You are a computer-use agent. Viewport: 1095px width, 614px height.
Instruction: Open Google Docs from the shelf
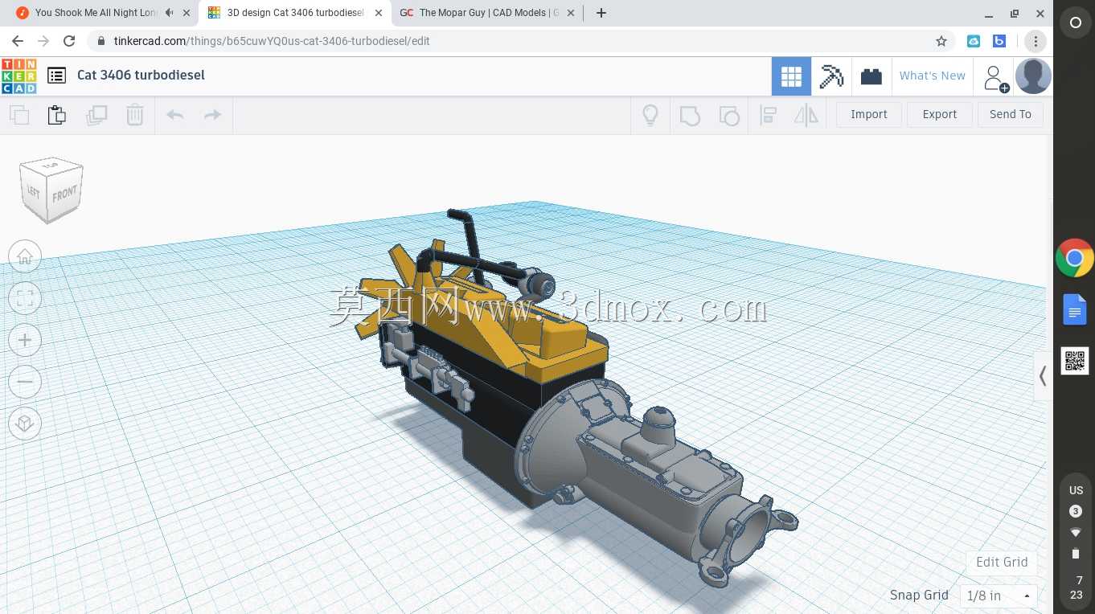point(1075,309)
